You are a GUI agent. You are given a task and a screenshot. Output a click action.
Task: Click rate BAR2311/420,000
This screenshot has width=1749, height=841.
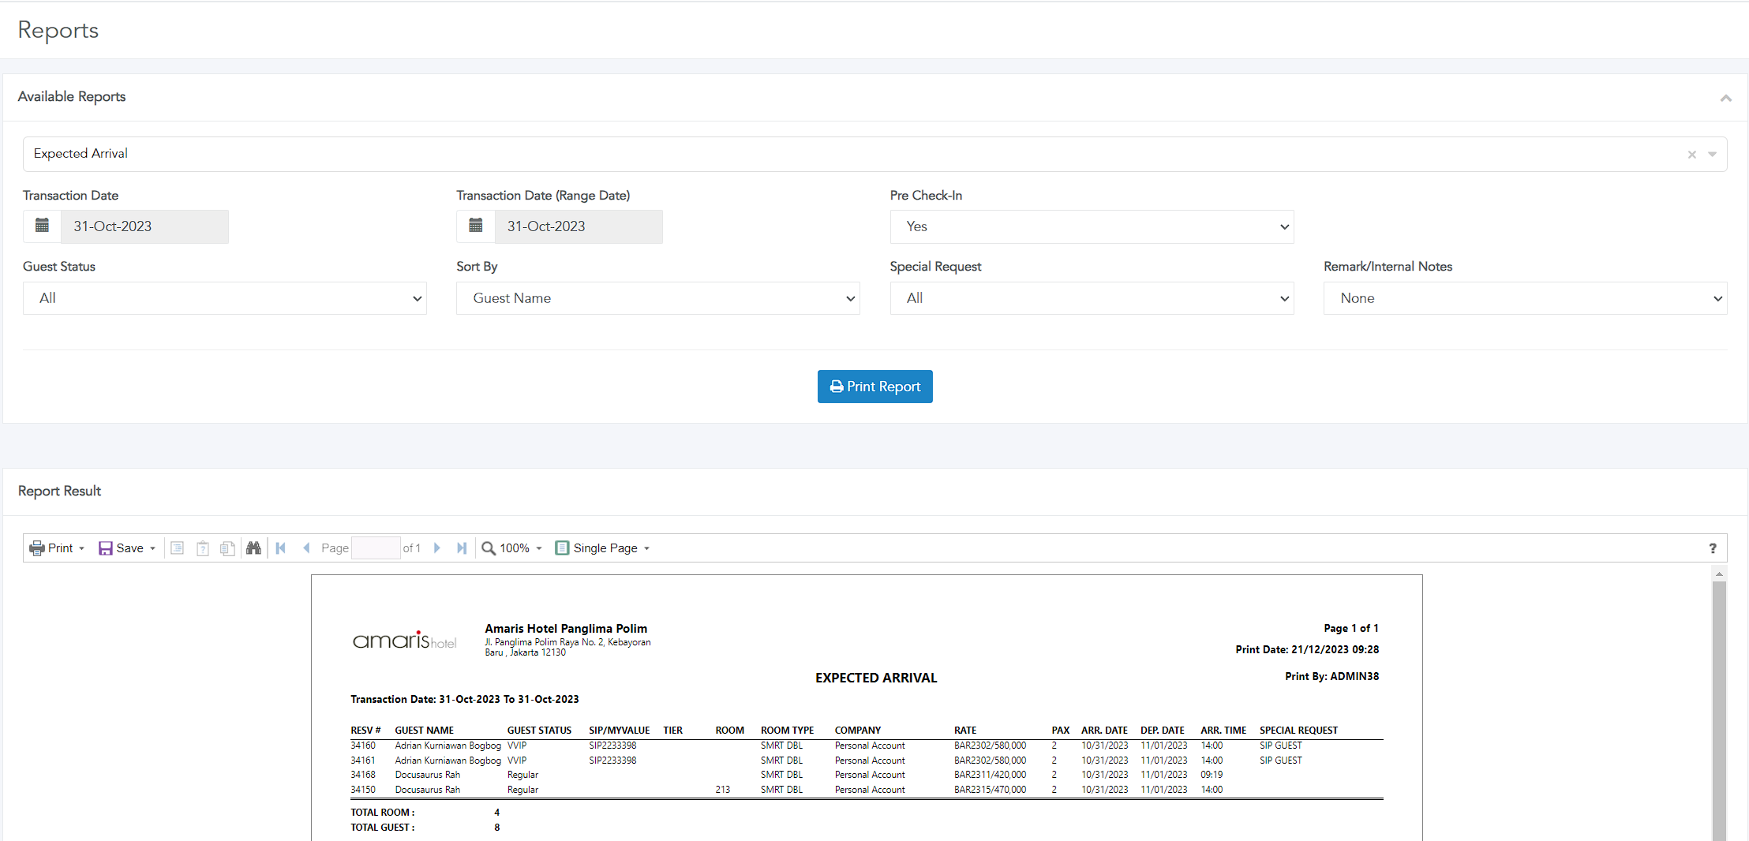pos(991,775)
